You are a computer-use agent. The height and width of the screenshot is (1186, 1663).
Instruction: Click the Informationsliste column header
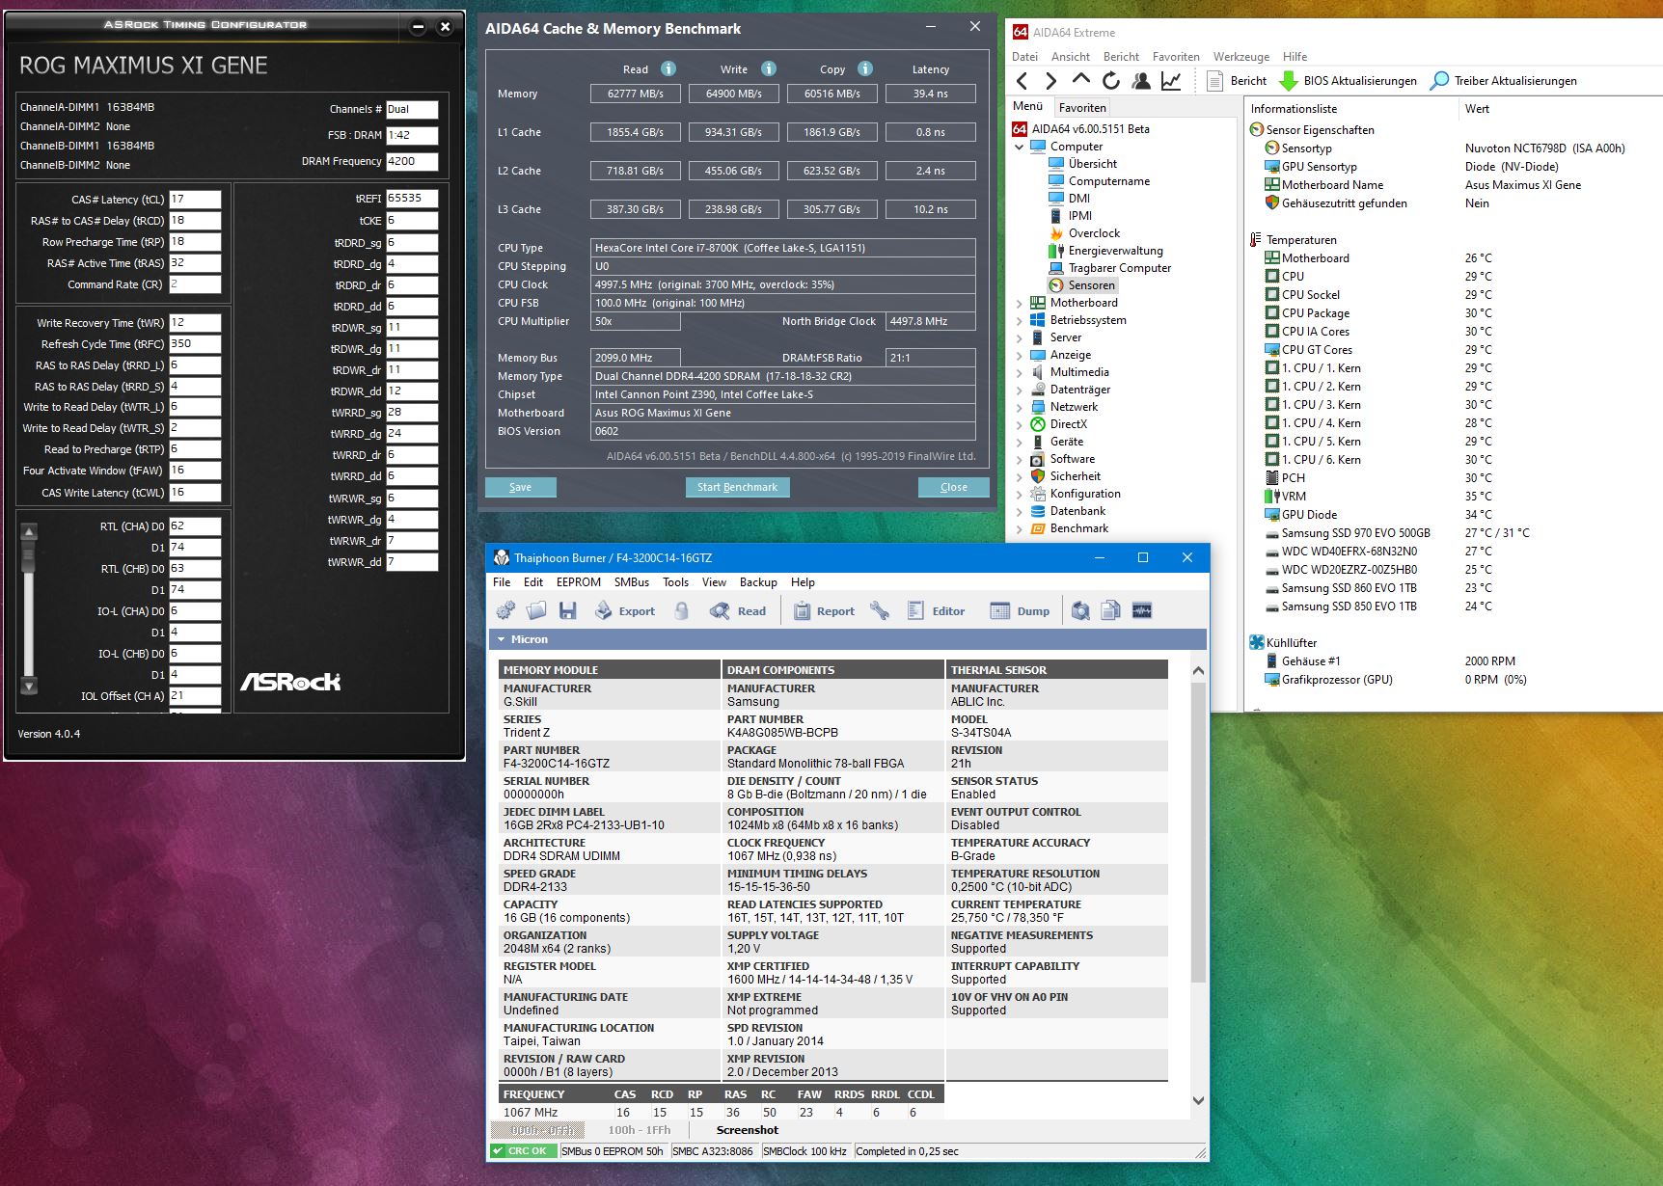[x=1294, y=109]
